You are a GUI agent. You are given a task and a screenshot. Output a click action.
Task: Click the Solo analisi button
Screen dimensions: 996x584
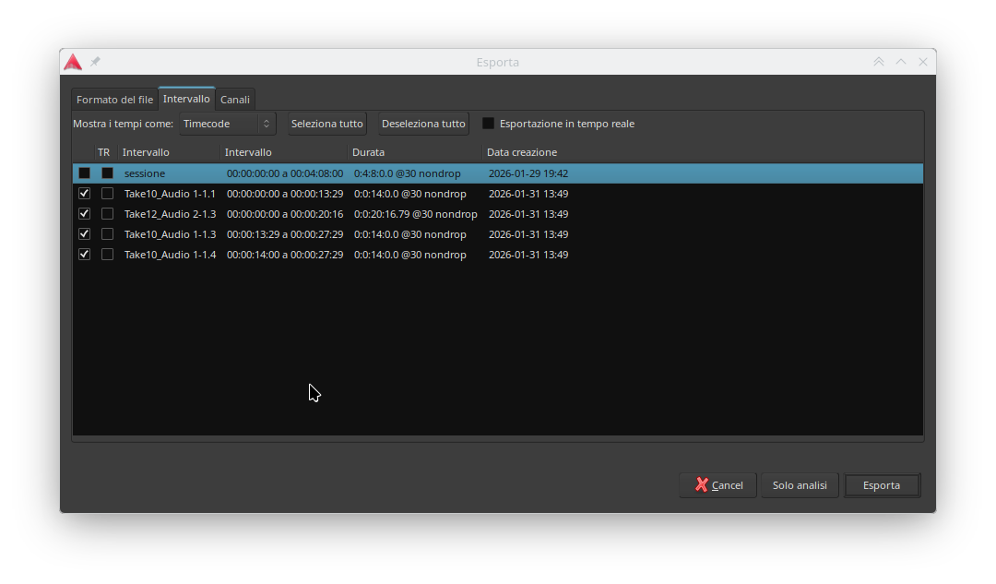pyautogui.click(x=800, y=485)
